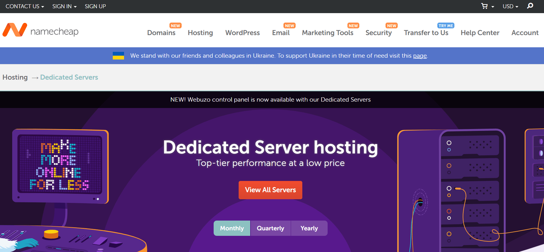Follow the Ukraine support page link
Image resolution: width=544 pixels, height=252 pixels.
coord(420,56)
